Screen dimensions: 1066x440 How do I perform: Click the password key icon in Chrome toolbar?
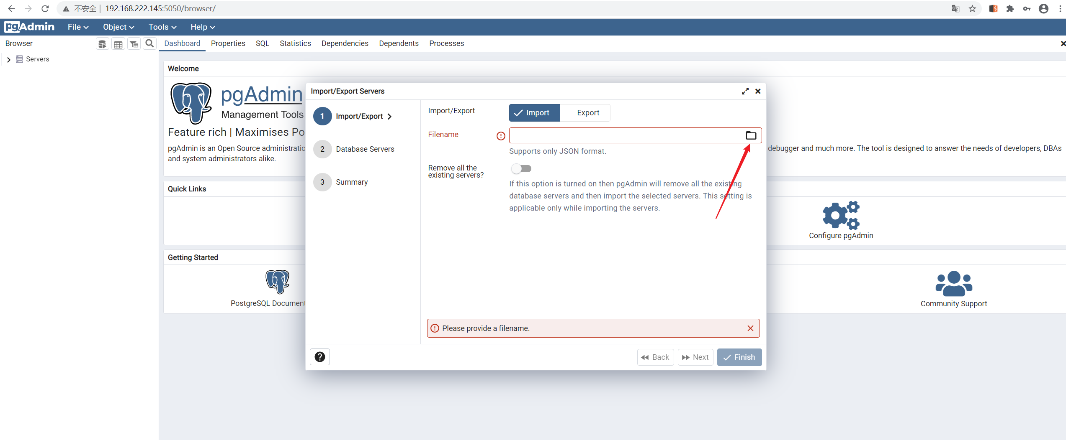click(1027, 8)
